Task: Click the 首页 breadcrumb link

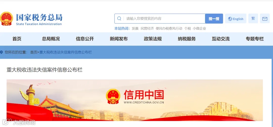Action: 34,52
